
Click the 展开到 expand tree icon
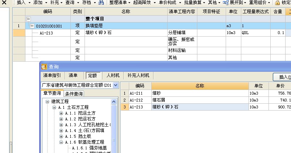[x=225, y=3]
